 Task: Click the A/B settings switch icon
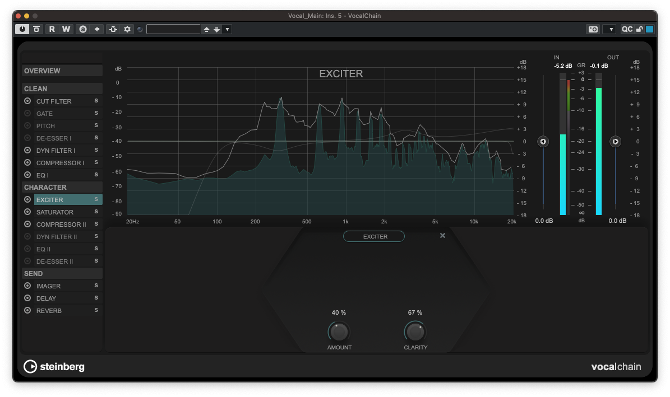[83, 29]
